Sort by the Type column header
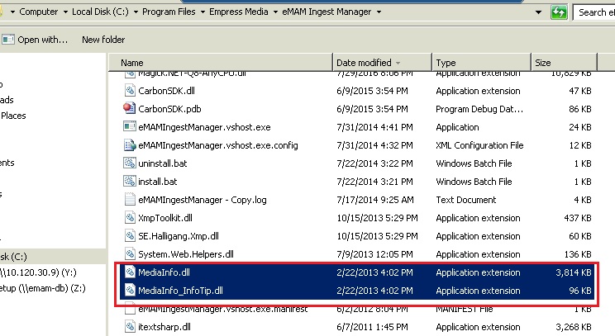This screenshot has width=615, height=336. click(481, 63)
